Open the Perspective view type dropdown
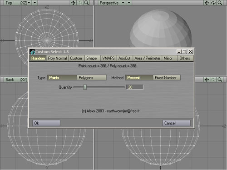Image resolution: width=227 pixels, height=170 pixels. tap(112, 3)
